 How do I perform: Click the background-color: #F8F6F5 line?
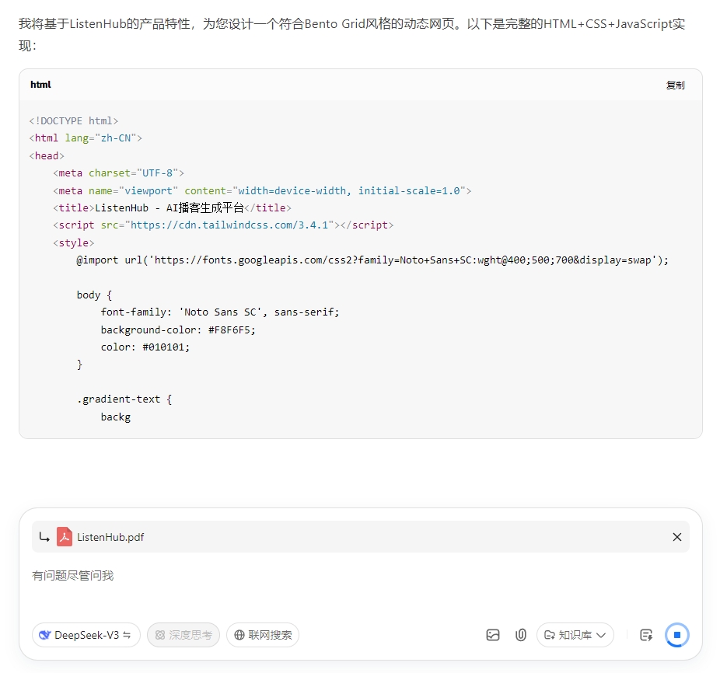[178, 330]
